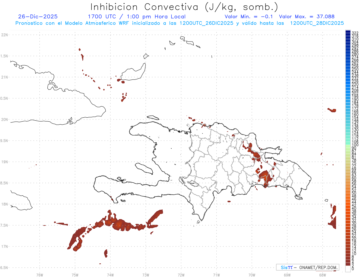Click the 71W longitude label
Screen dimensions: 362x279
[216, 275]
